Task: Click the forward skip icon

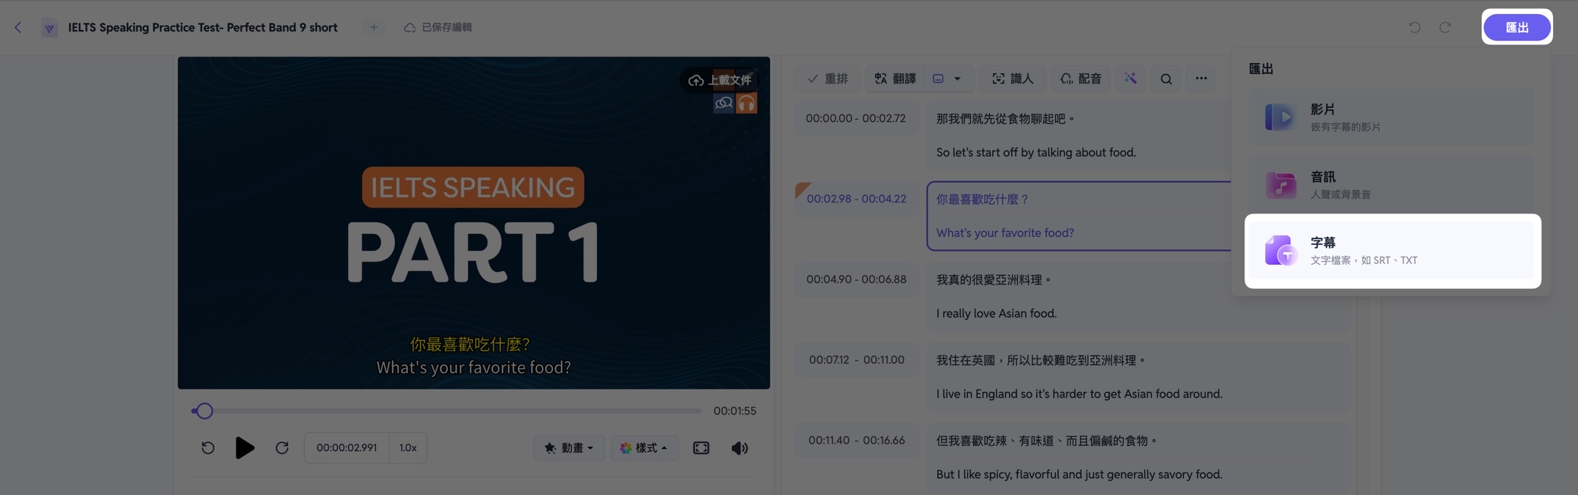Action: 282,448
